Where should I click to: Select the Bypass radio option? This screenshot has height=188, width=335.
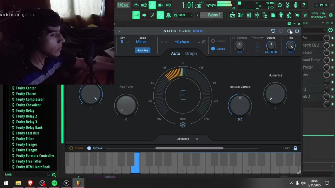[71, 148]
